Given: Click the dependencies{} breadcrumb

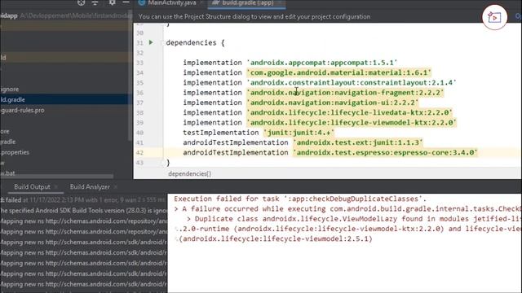Looking at the screenshot, I should [189, 173].
